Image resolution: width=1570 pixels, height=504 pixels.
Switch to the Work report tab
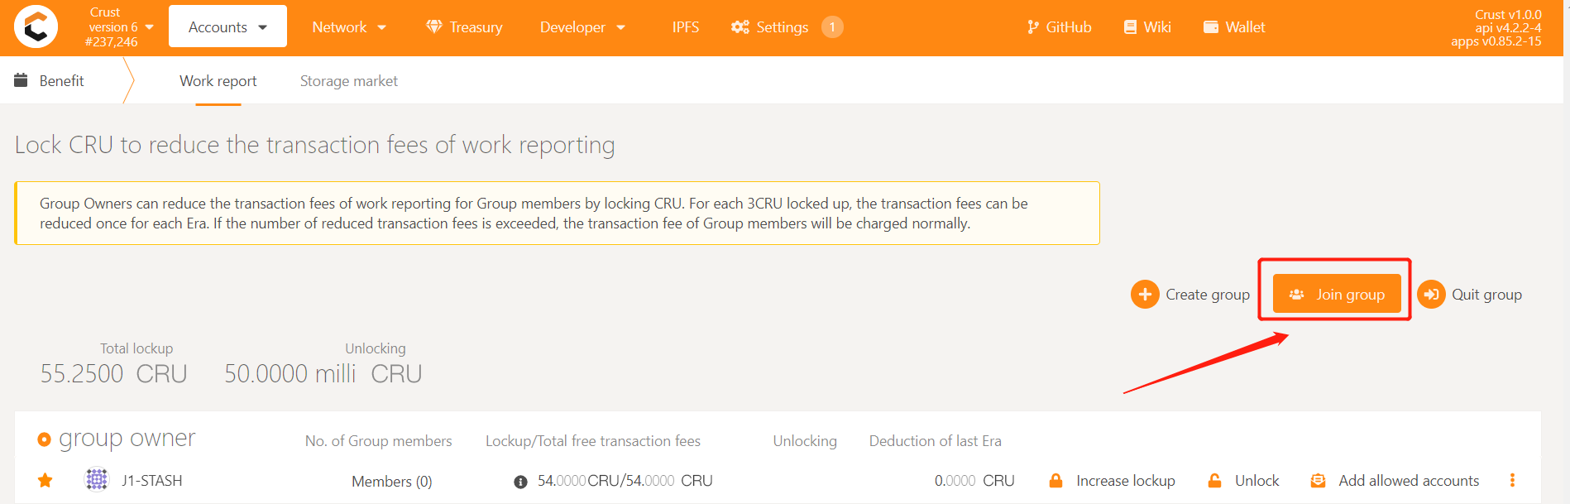(x=218, y=80)
